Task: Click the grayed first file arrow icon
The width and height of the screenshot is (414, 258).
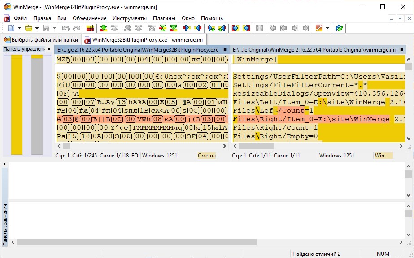Action: pos(273,28)
